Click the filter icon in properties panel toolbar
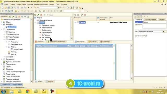167x94 pixels. 141,16
